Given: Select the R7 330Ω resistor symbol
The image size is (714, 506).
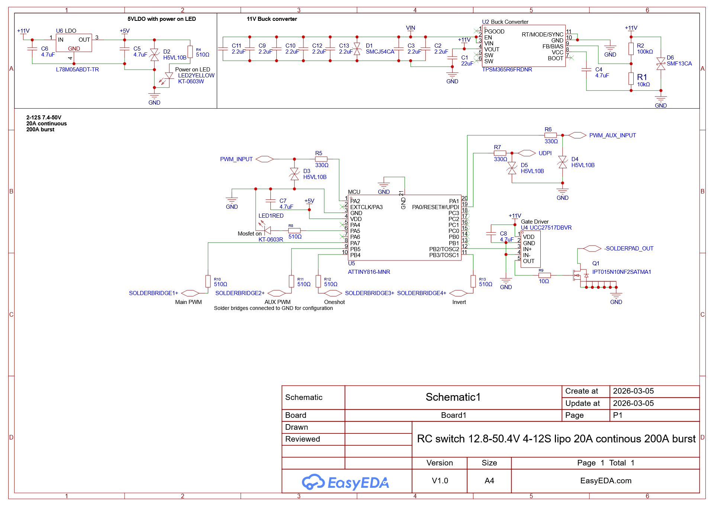Looking at the screenshot, I should (x=500, y=153).
